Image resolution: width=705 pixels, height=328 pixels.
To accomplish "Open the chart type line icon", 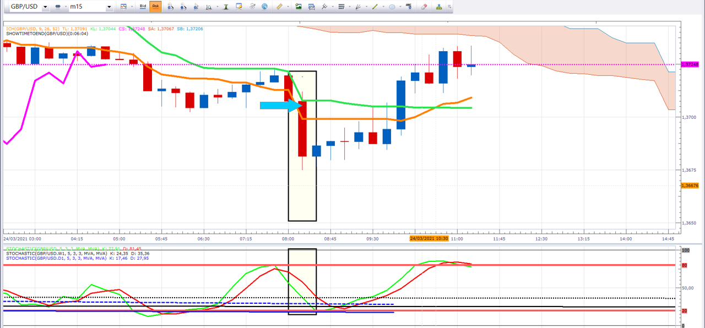I will click(124, 7).
